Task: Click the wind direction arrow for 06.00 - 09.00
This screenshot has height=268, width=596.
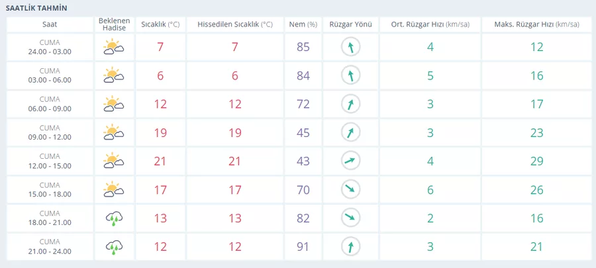Action: point(350,104)
